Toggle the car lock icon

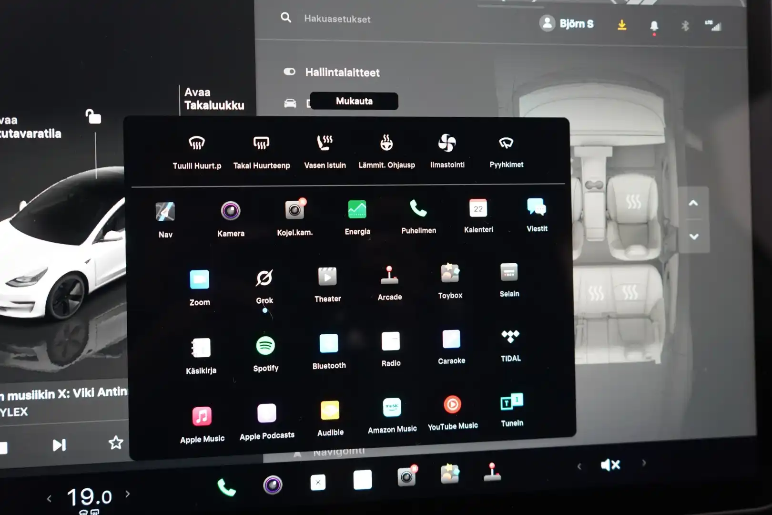tap(93, 116)
